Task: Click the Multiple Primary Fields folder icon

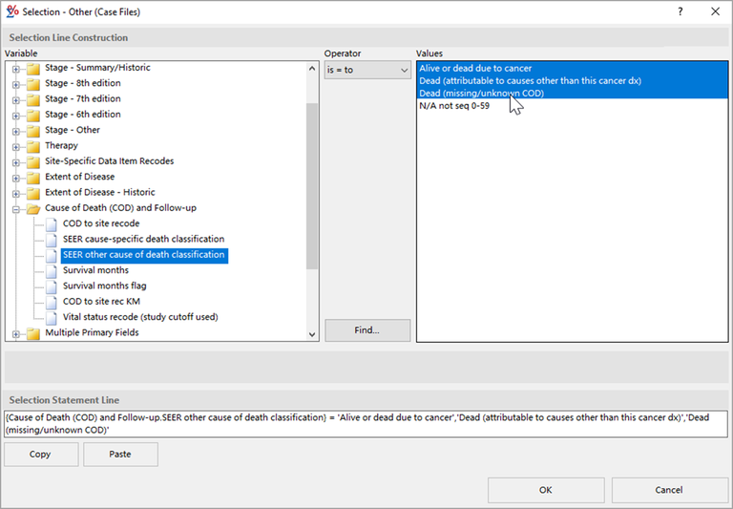Action: point(33,333)
